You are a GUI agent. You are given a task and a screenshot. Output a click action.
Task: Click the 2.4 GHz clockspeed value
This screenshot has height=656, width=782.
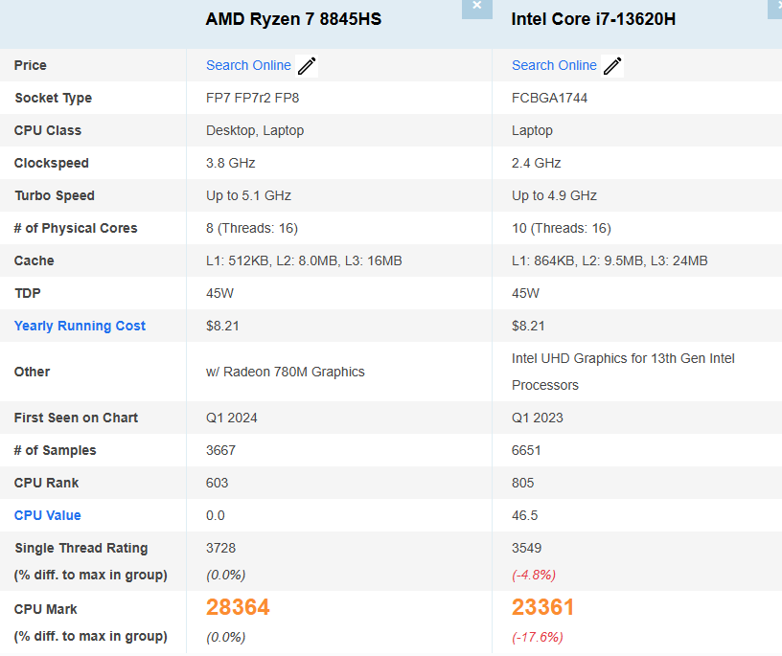pos(536,163)
